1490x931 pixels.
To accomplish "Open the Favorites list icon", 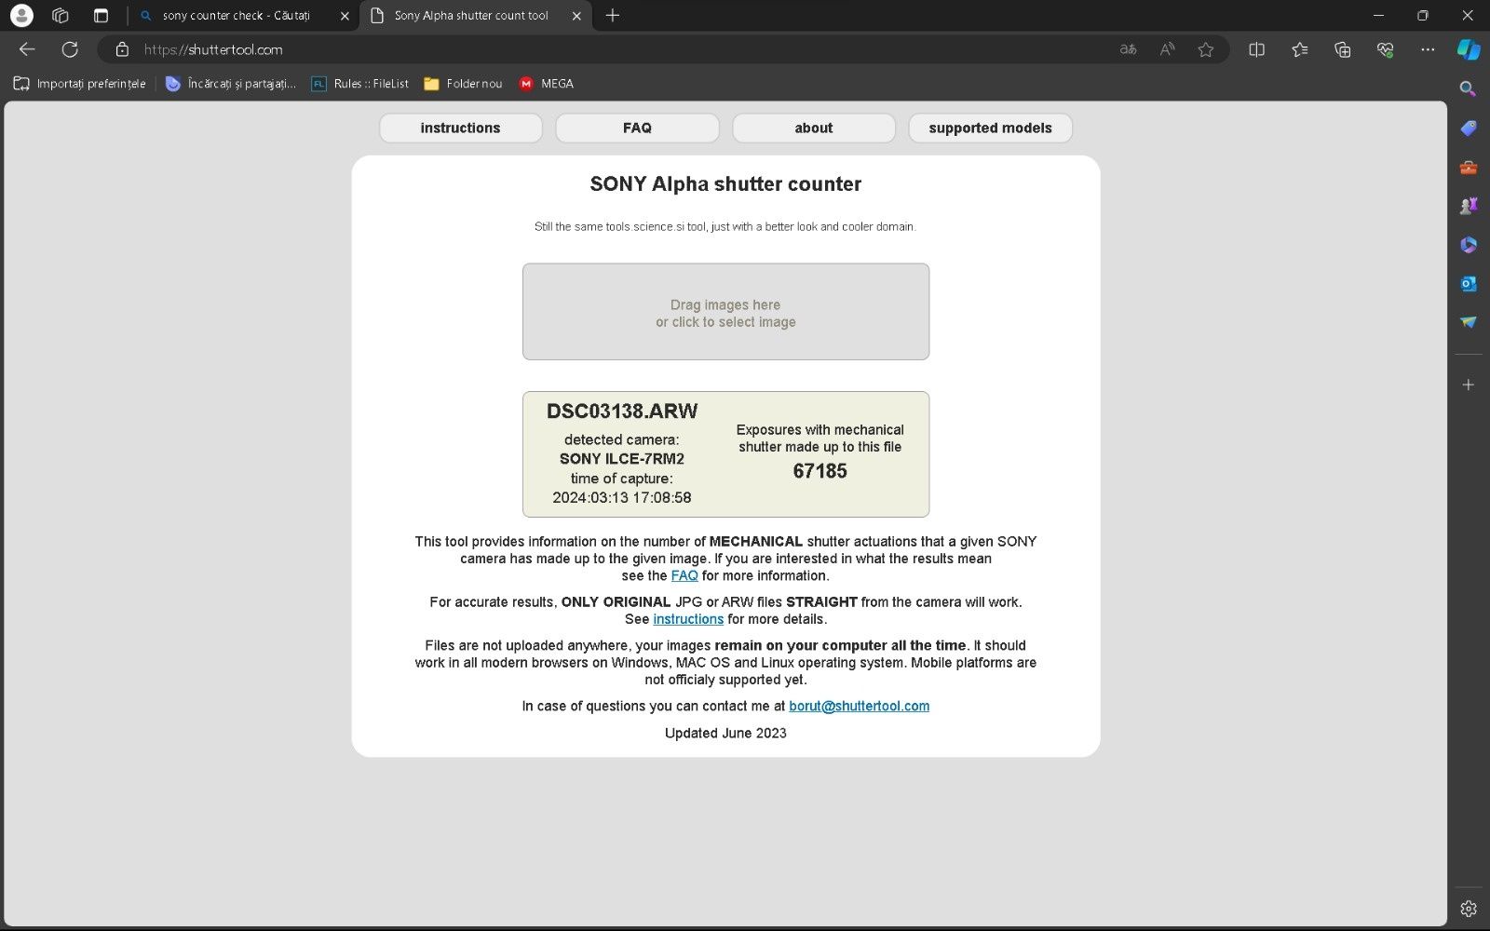I will (1300, 49).
